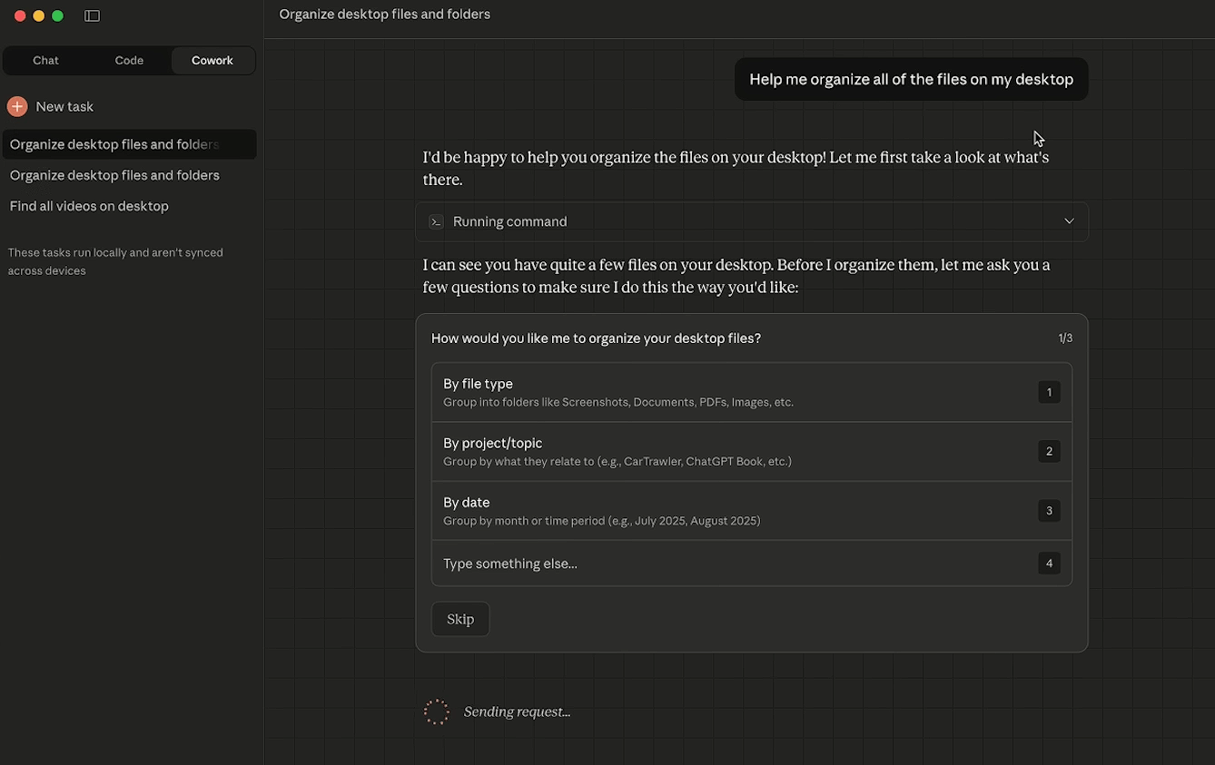The width and height of the screenshot is (1215, 765).
Task: Click the terminal icon beside Running command
Action: tap(436, 221)
